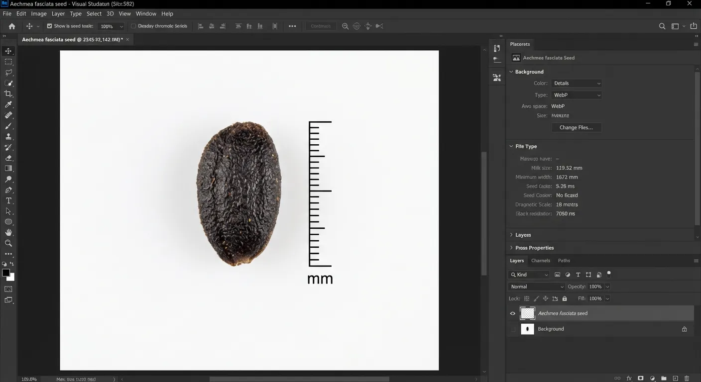Select the Gradient tool
This screenshot has height=382, width=701.
[x=8, y=169]
